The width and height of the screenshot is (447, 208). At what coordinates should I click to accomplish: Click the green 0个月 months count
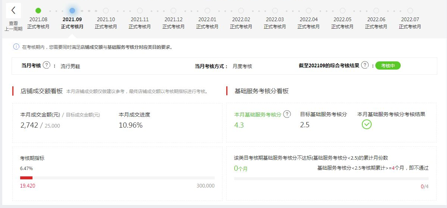point(241,169)
